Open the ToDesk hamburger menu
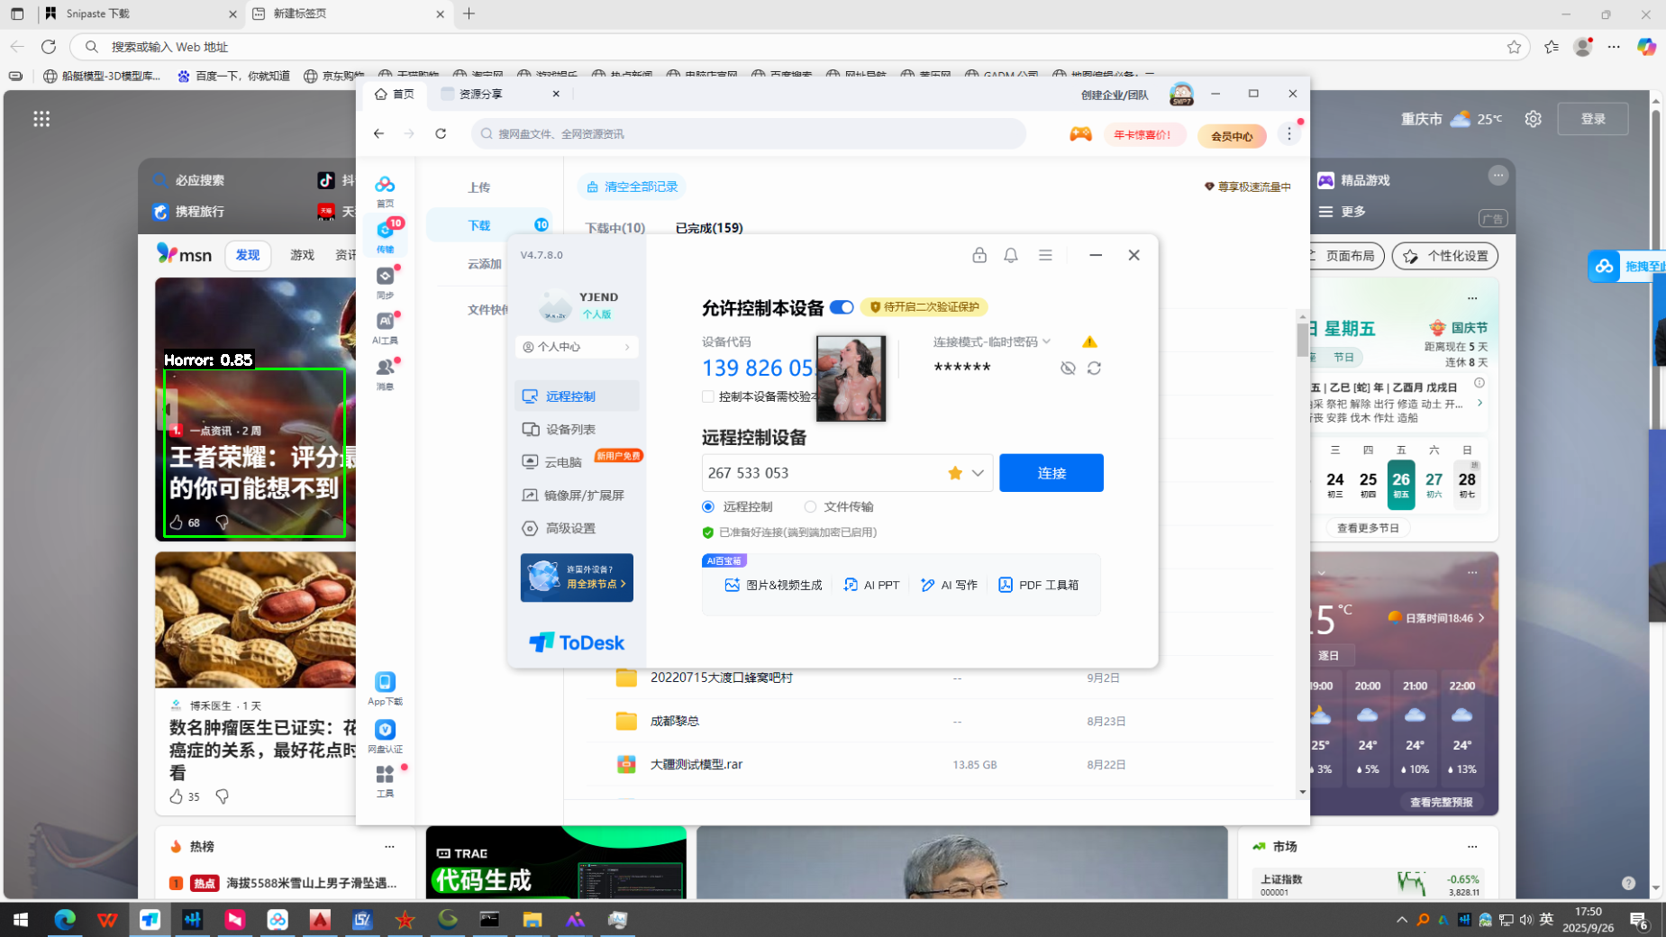 point(1045,255)
